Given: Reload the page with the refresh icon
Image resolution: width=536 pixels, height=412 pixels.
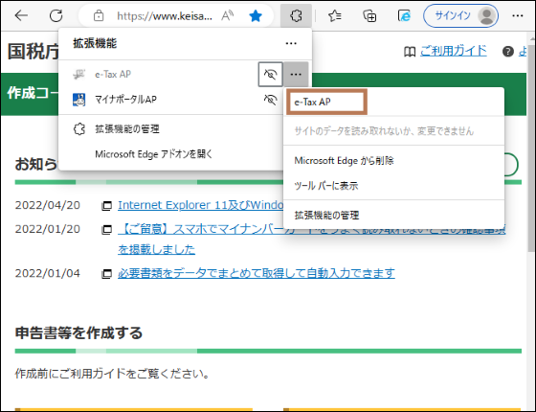Looking at the screenshot, I should coord(56,15).
